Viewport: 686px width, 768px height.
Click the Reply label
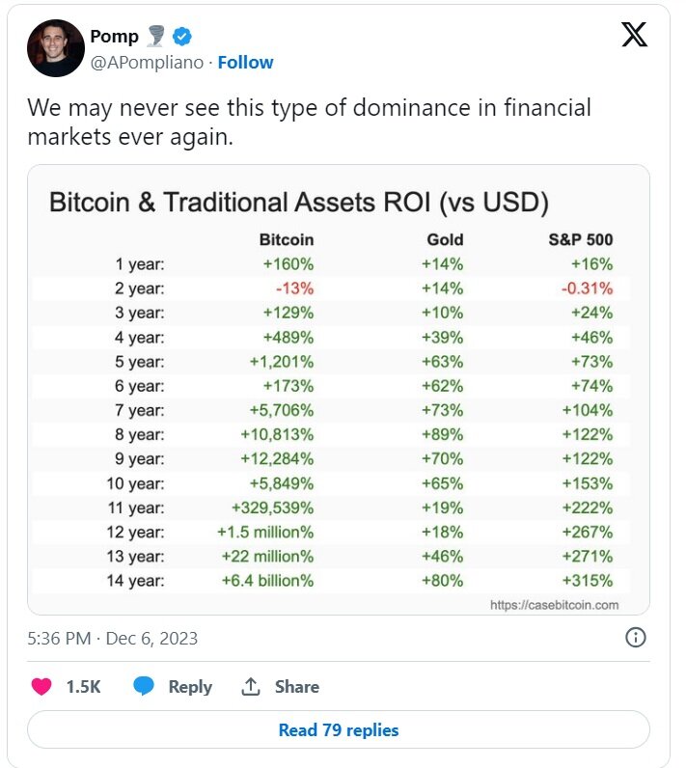[x=190, y=687]
